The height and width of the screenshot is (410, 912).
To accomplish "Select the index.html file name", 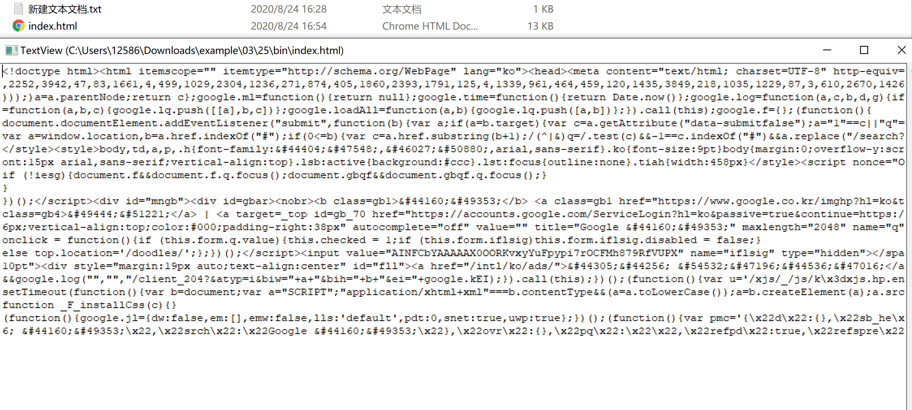I will [53, 26].
